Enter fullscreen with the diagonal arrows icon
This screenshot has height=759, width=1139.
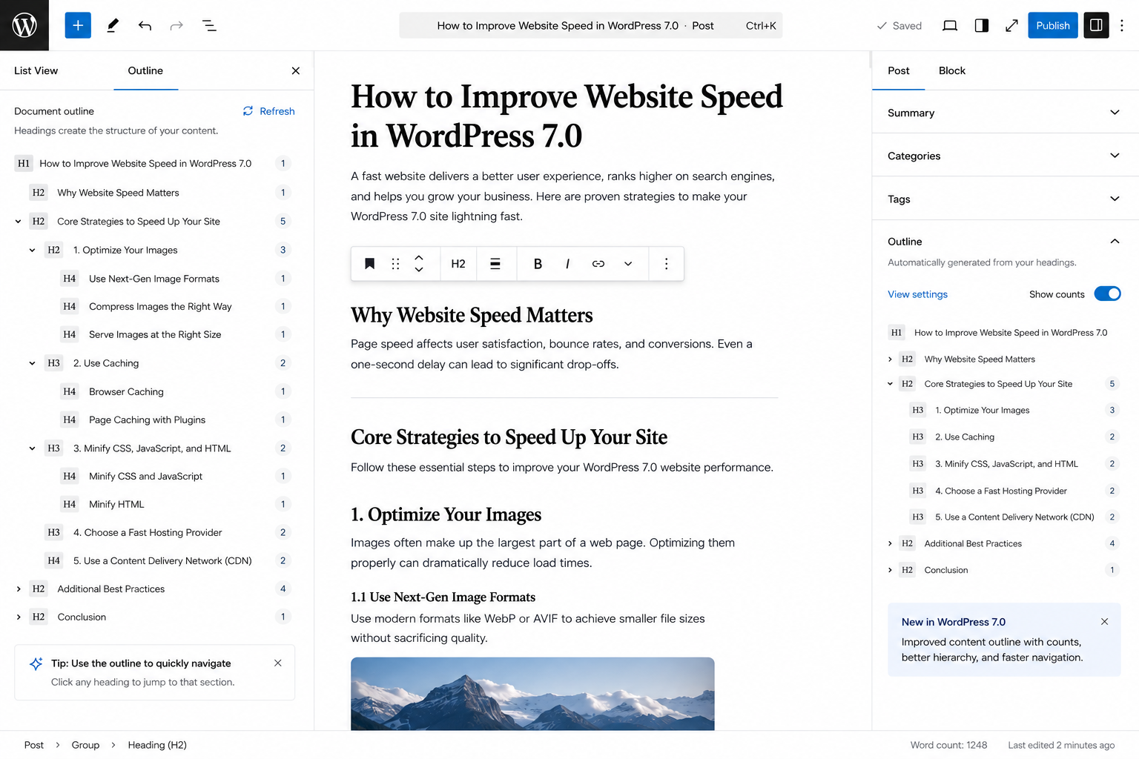pyautogui.click(x=1011, y=26)
